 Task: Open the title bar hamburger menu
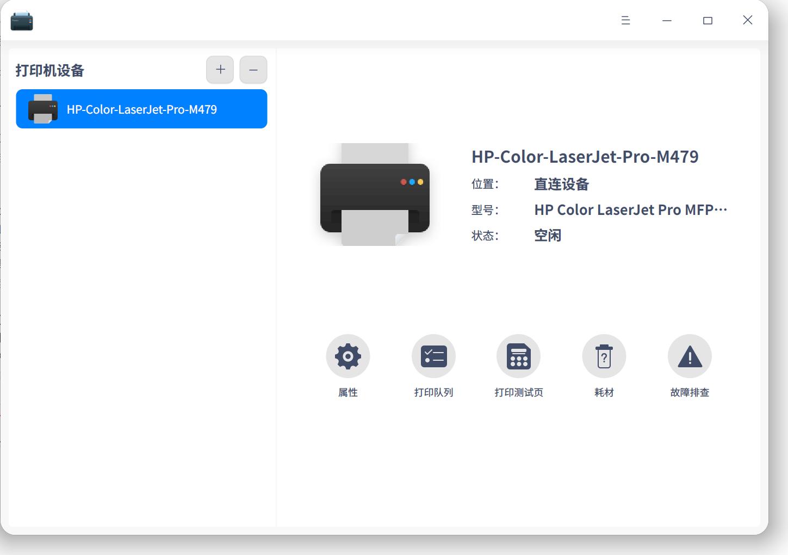coord(626,21)
